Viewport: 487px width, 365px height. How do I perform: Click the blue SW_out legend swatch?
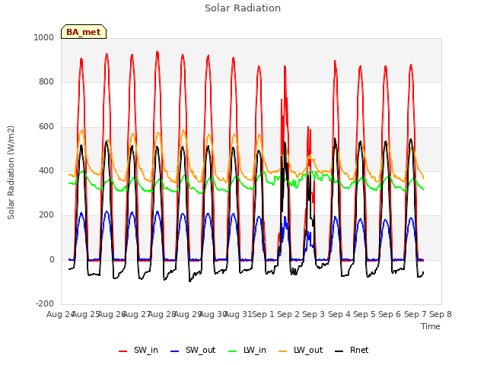click(x=175, y=351)
